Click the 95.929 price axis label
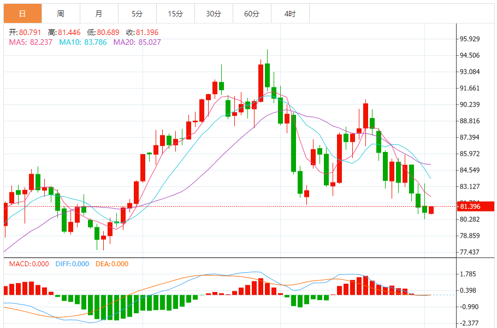The image size is (497, 328). [470, 39]
